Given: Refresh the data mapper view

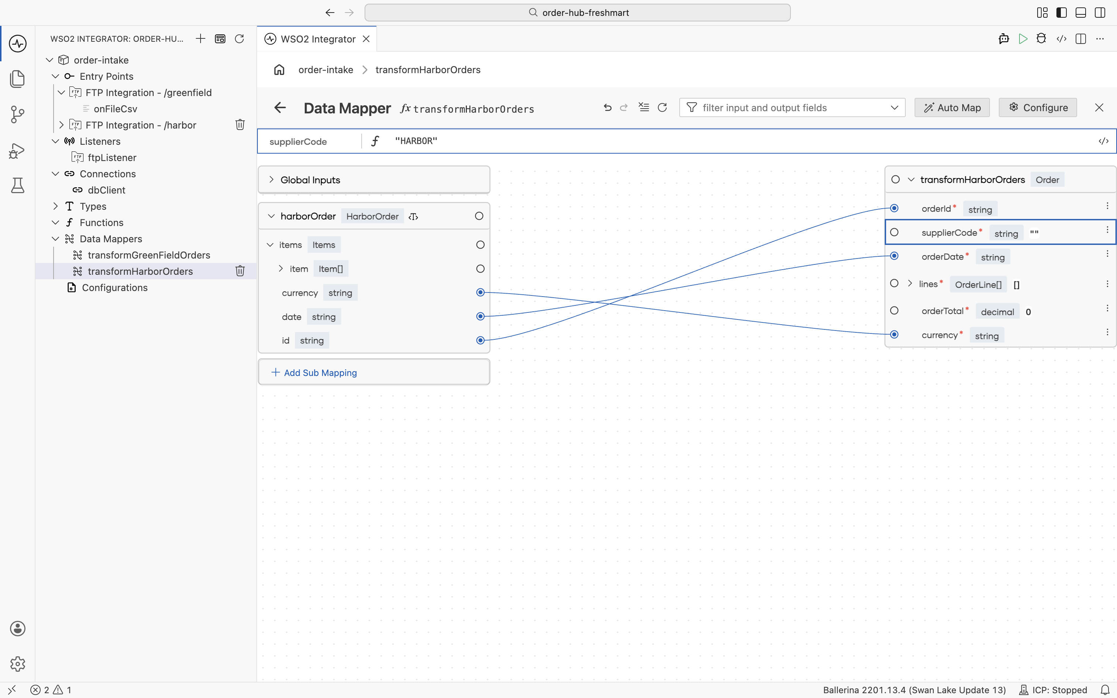Looking at the screenshot, I should point(662,107).
